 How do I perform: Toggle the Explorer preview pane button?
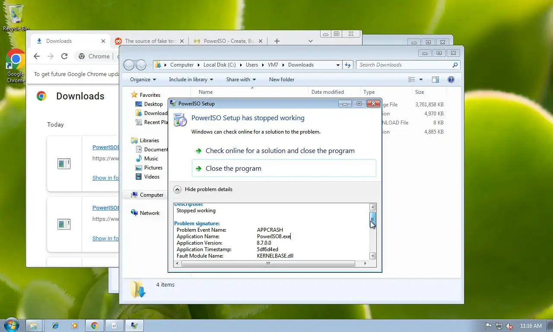(435, 80)
